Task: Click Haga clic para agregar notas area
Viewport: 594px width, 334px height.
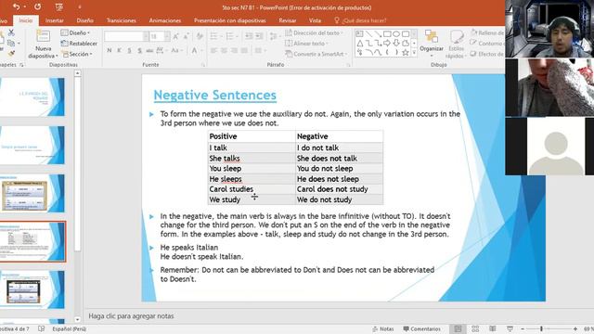Action: (131, 315)
